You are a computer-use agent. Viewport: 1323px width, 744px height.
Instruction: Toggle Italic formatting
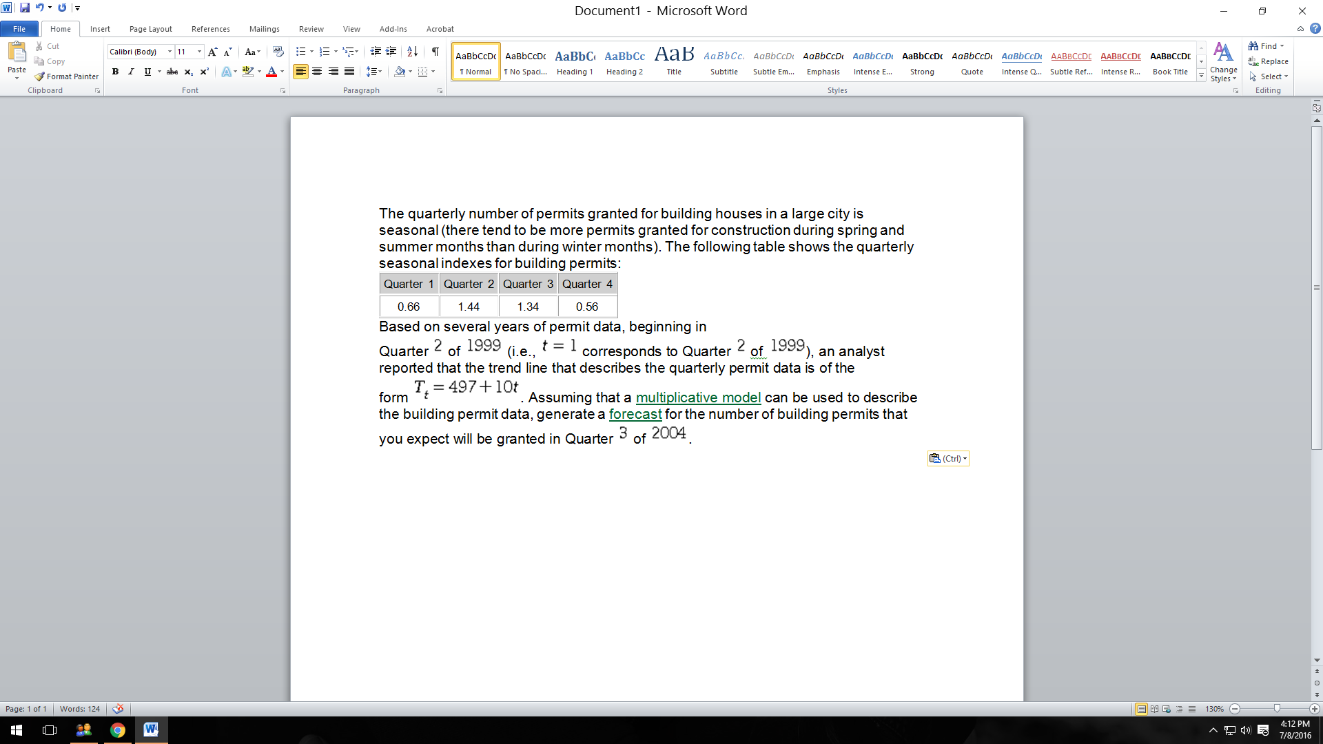[130, 71]
